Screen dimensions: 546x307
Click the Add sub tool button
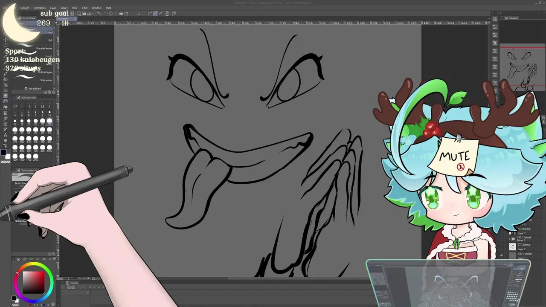33,88
